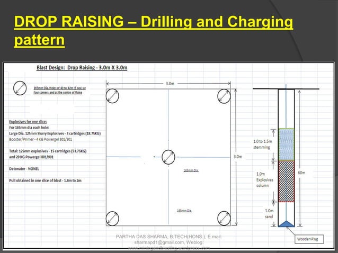Image resolution: width=338 pixels, height=253 pixels.
Task: Click the vertical '3.0m' height dimension
Action: (238, 157)
